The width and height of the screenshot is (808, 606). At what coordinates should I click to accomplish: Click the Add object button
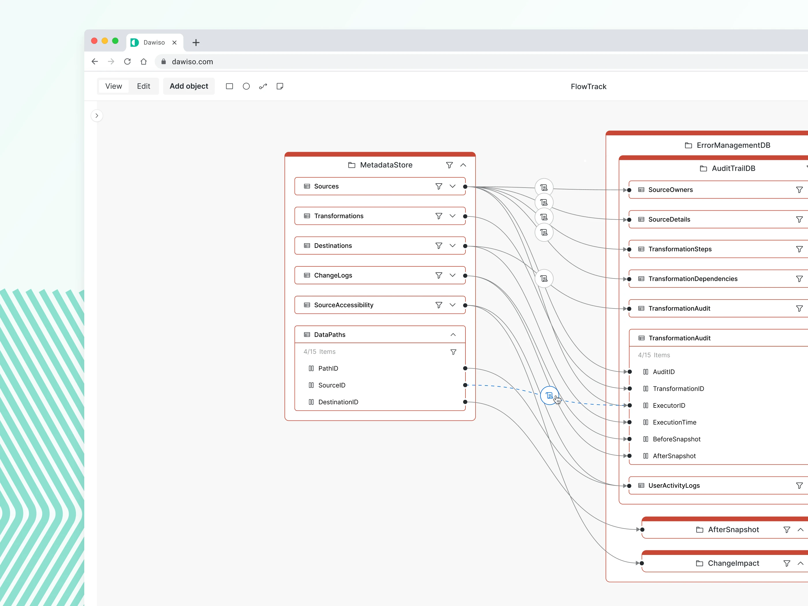(x=189, y=86)
